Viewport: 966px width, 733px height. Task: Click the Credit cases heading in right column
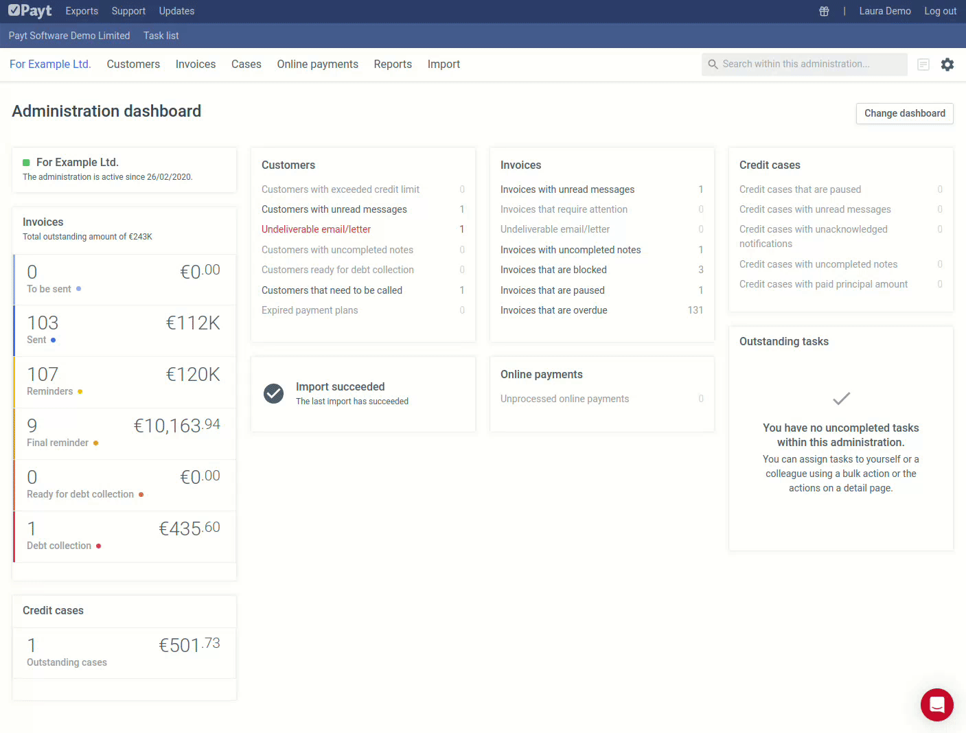[770, 165]
